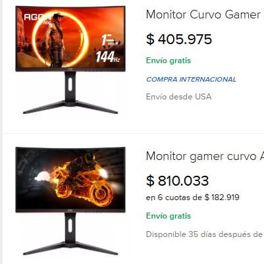Screen dimensions: 264x264
Task: Click 'Envío gratis' under the 6 cuotas text
Action: (x=169, y=216)
